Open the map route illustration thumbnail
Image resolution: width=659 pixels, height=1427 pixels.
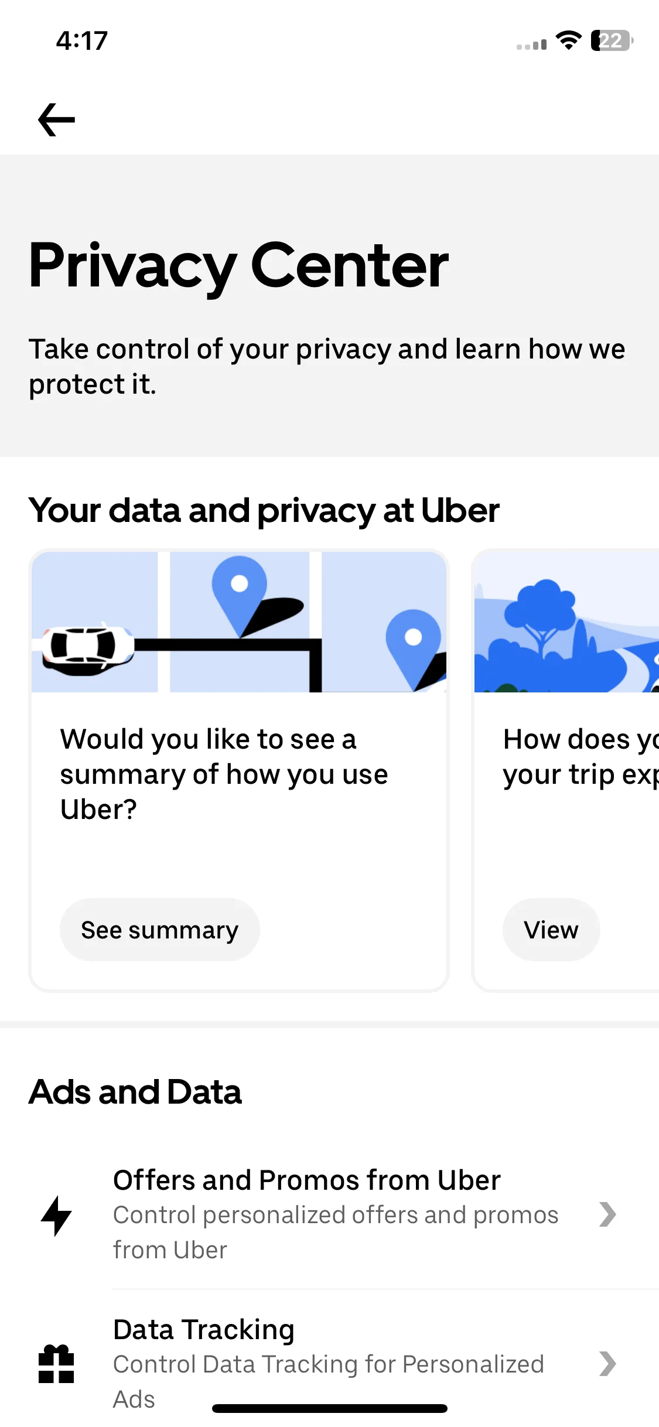click(239, 622)
